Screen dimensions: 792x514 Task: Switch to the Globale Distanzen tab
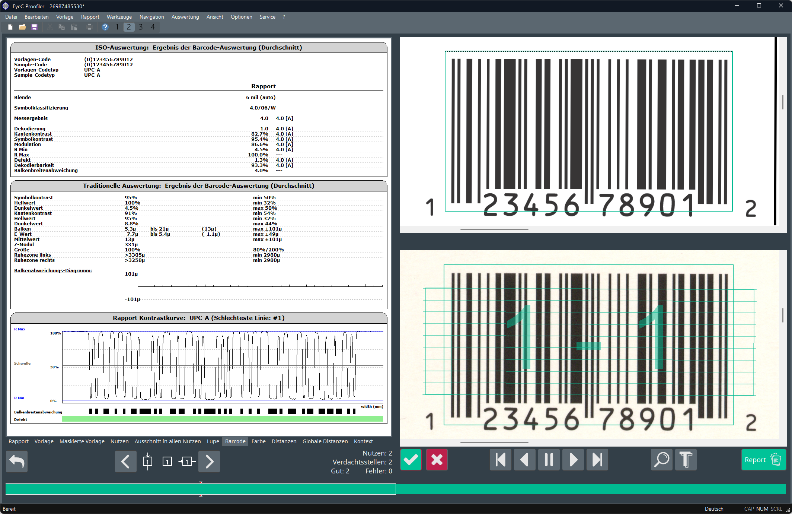(325, 441)
